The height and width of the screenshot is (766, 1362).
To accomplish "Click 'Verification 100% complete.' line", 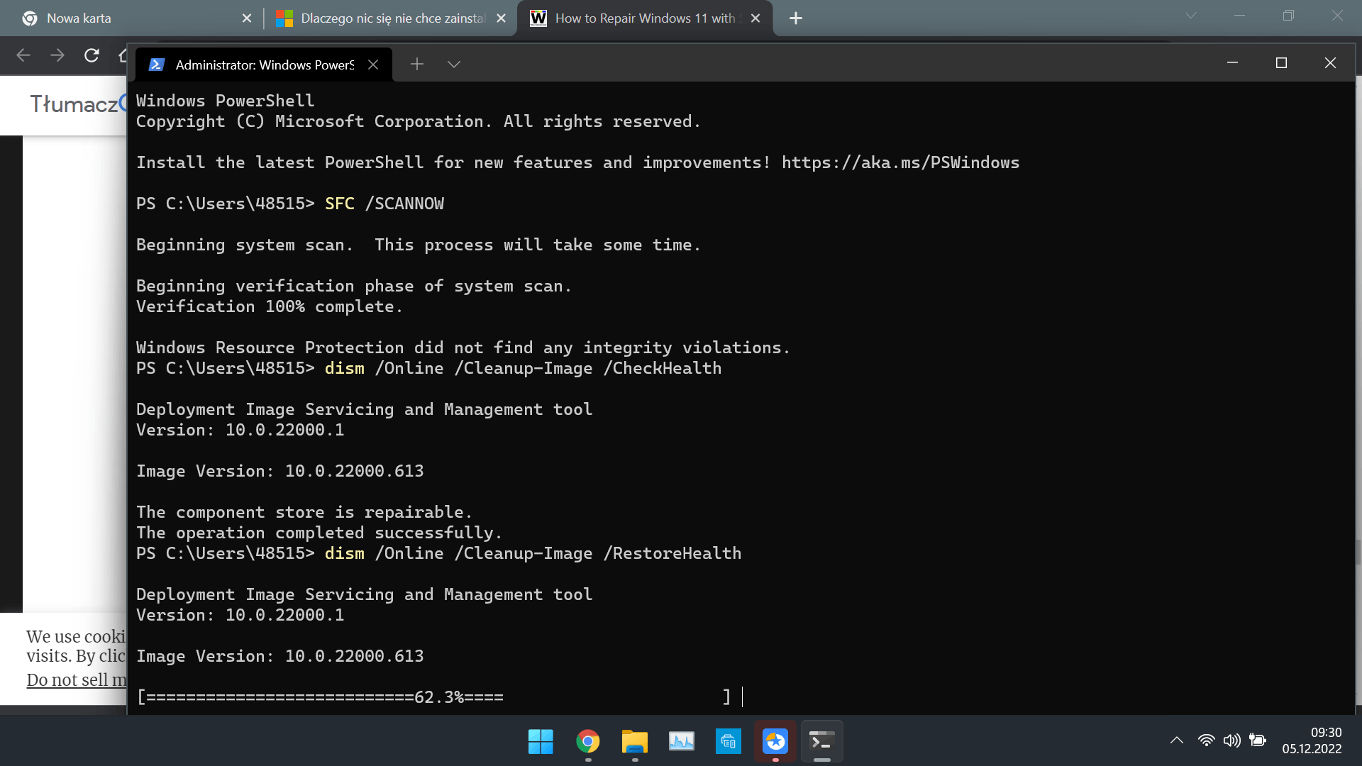I will 270,306.
